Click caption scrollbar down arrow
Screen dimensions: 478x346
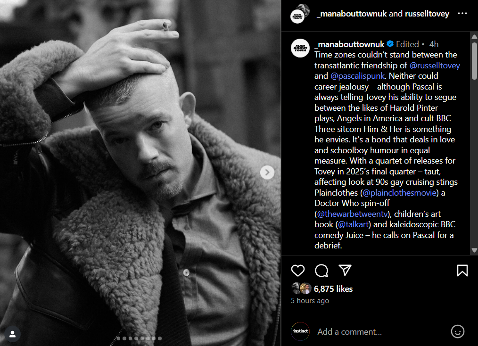click(474, 250)
